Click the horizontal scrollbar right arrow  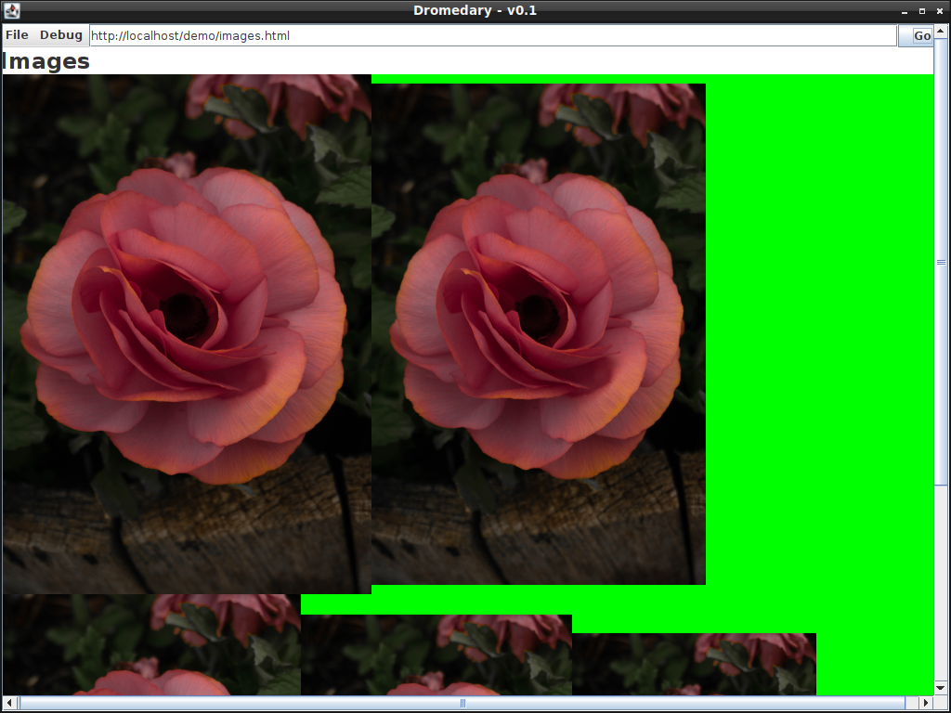point(926,703)
